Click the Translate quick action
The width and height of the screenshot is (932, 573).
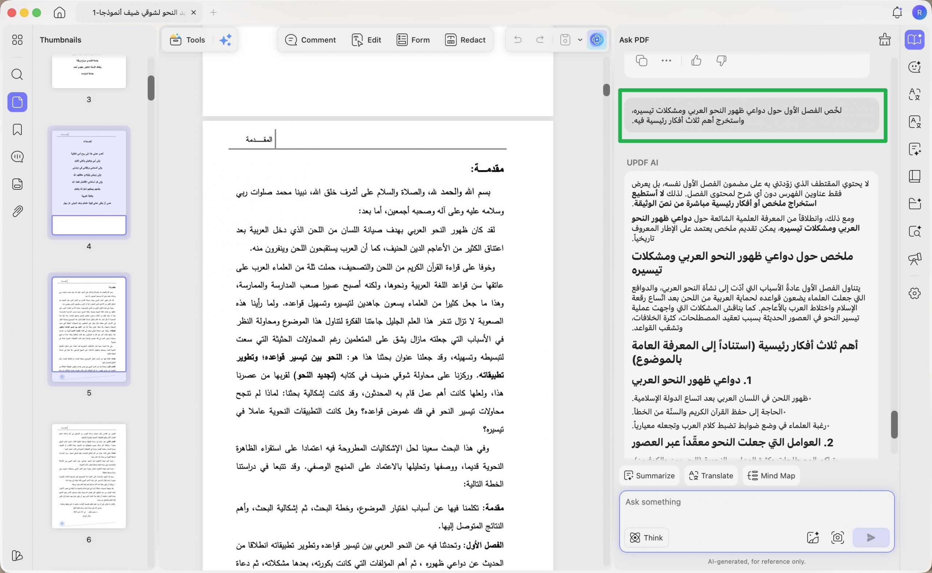(x=711, y=475)
